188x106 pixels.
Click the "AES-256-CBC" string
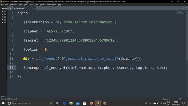click(x=58, y=31)
